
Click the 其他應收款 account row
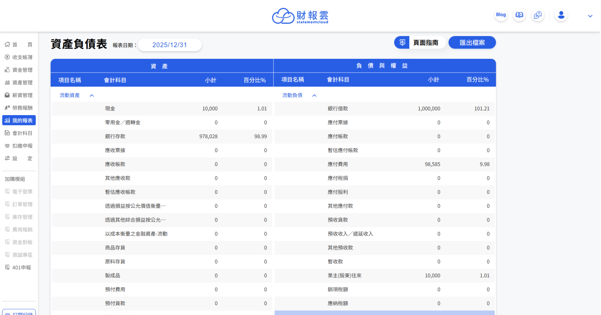coord(162,178)
